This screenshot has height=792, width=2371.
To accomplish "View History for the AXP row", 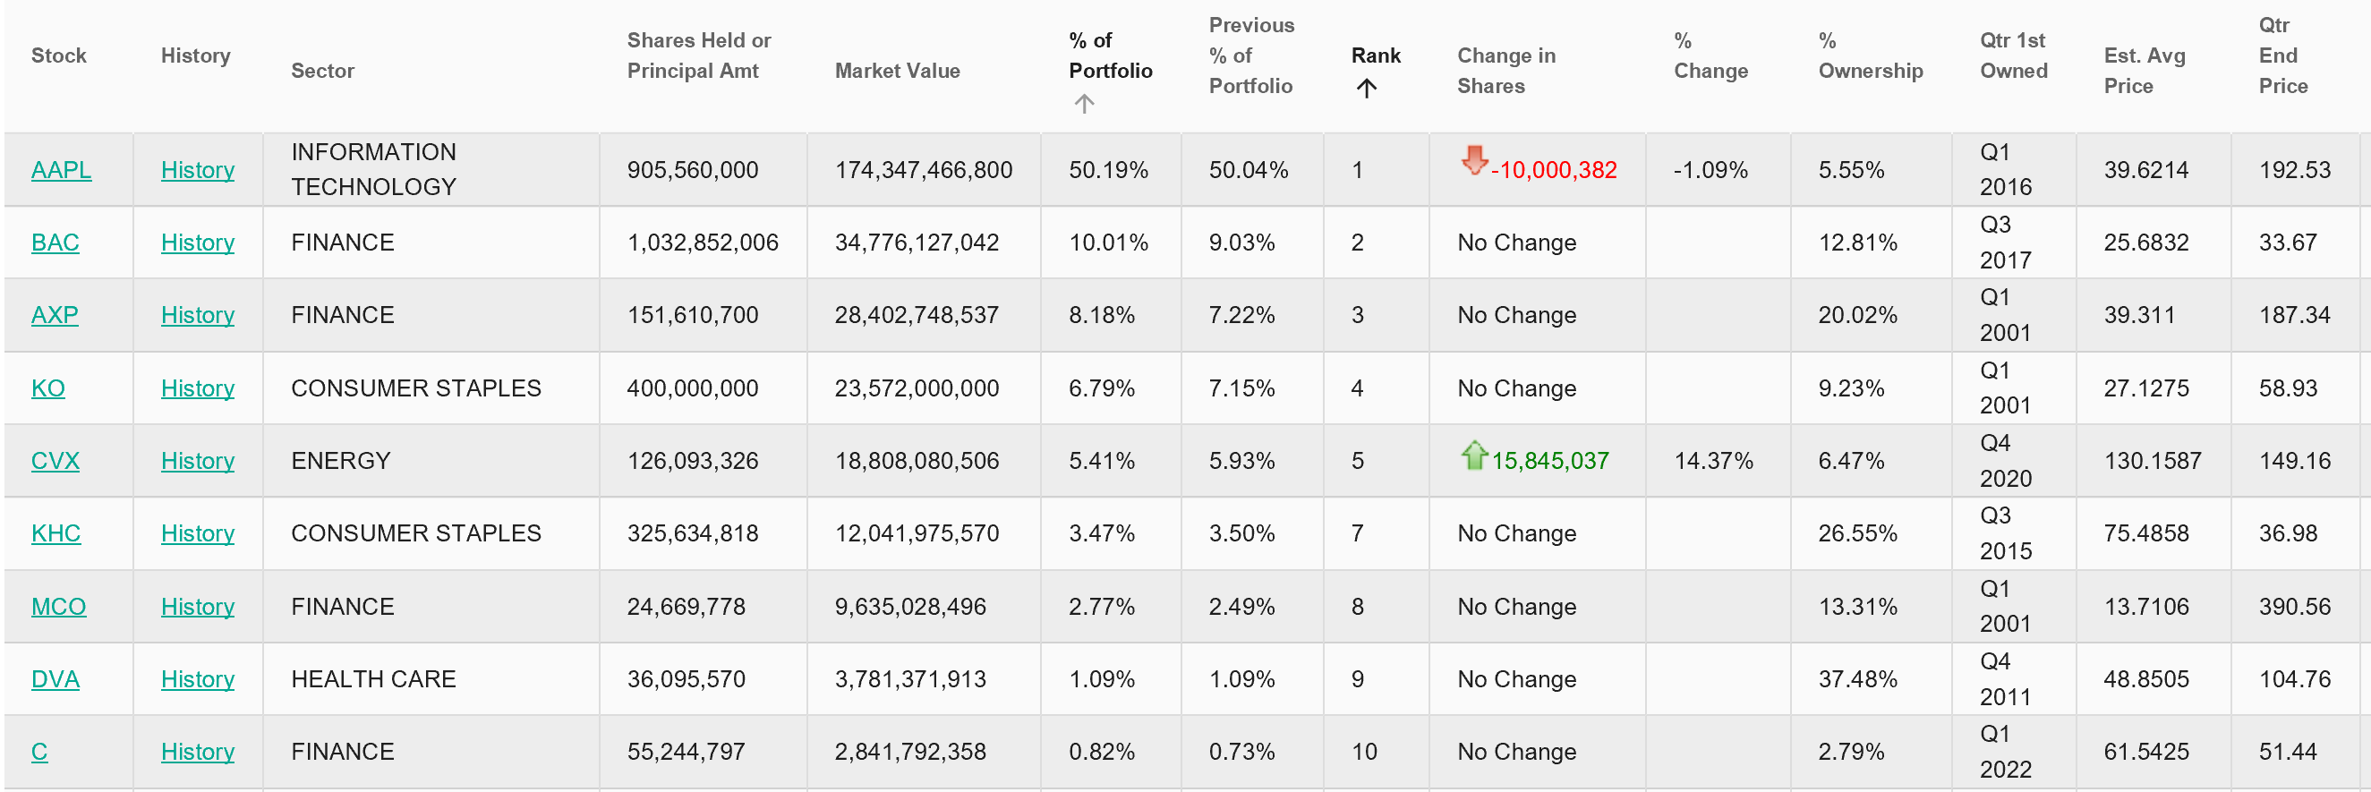I will 197,316.
